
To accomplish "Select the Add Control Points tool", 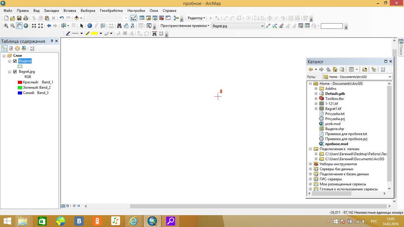I will (268, 26).
